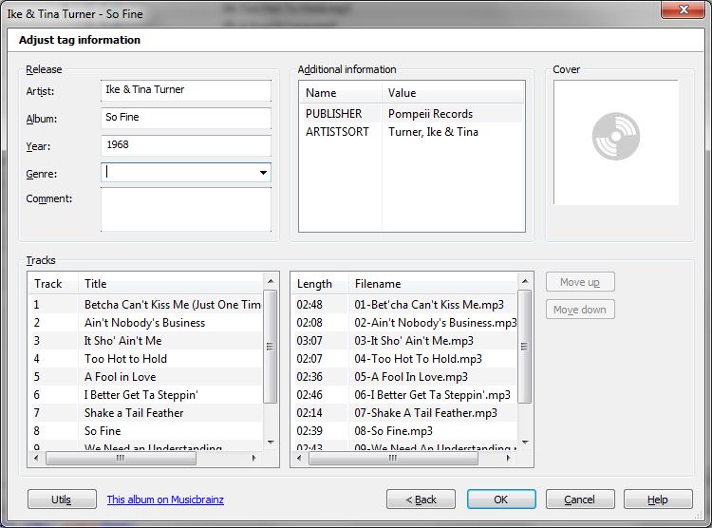The height and width of the screenshot is (528, 712).
Task: Open the Genre dropdown arrow
Action: click(263, 173)
